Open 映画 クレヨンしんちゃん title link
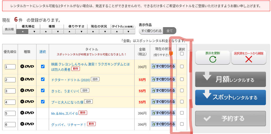Viewport: 271px width, 134px height. (90, 67)
